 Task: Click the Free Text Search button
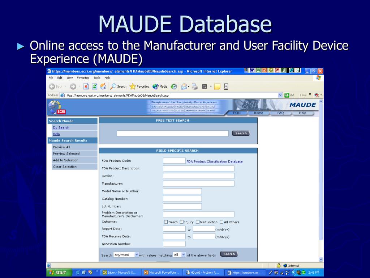241,133
